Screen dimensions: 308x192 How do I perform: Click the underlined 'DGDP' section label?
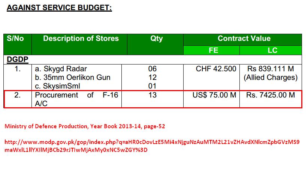pyautogui.click(x=18, y=59)
